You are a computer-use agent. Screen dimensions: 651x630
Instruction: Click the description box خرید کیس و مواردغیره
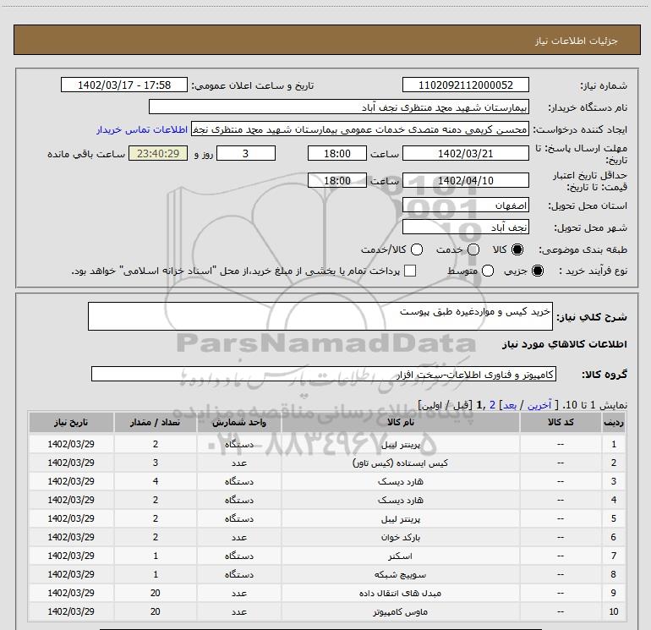click(320, 316)
